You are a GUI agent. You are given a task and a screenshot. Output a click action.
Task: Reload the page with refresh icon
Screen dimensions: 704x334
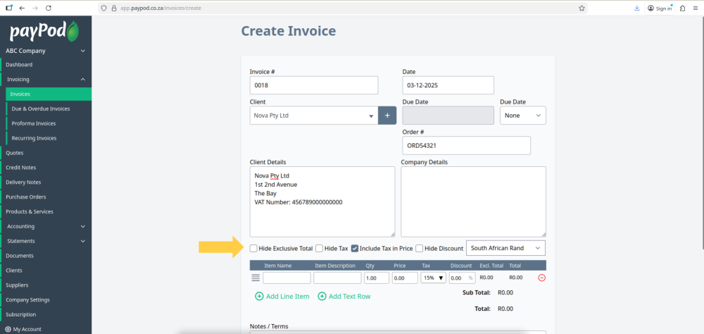(49, 8)
